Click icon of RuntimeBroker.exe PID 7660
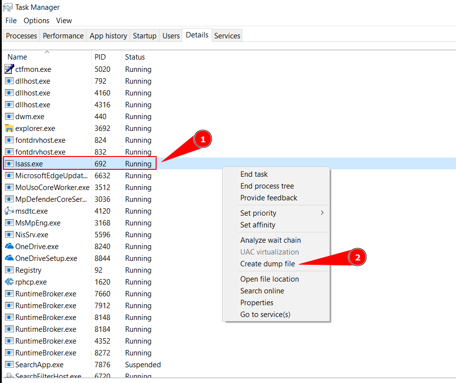Image resolution: width=456 pixels, height=383 pixels. 9,294
